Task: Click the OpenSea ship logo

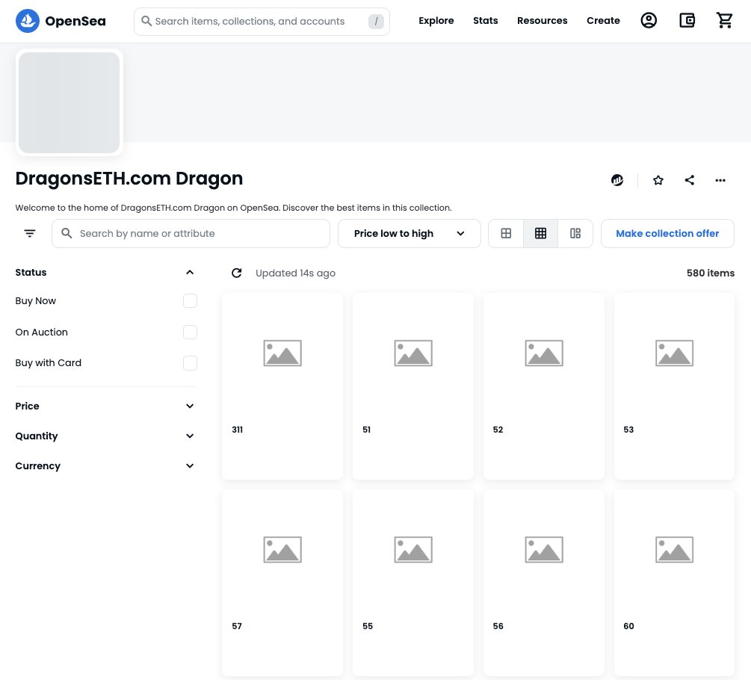Action: 28,21
